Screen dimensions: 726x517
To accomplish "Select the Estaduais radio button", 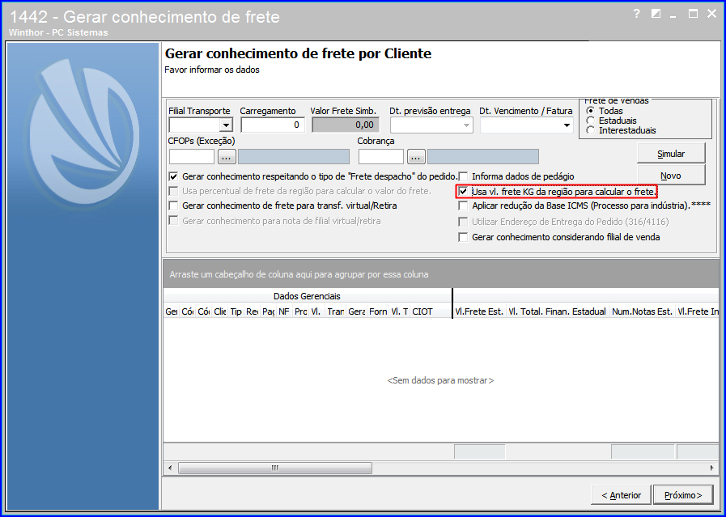I will 590,121.
